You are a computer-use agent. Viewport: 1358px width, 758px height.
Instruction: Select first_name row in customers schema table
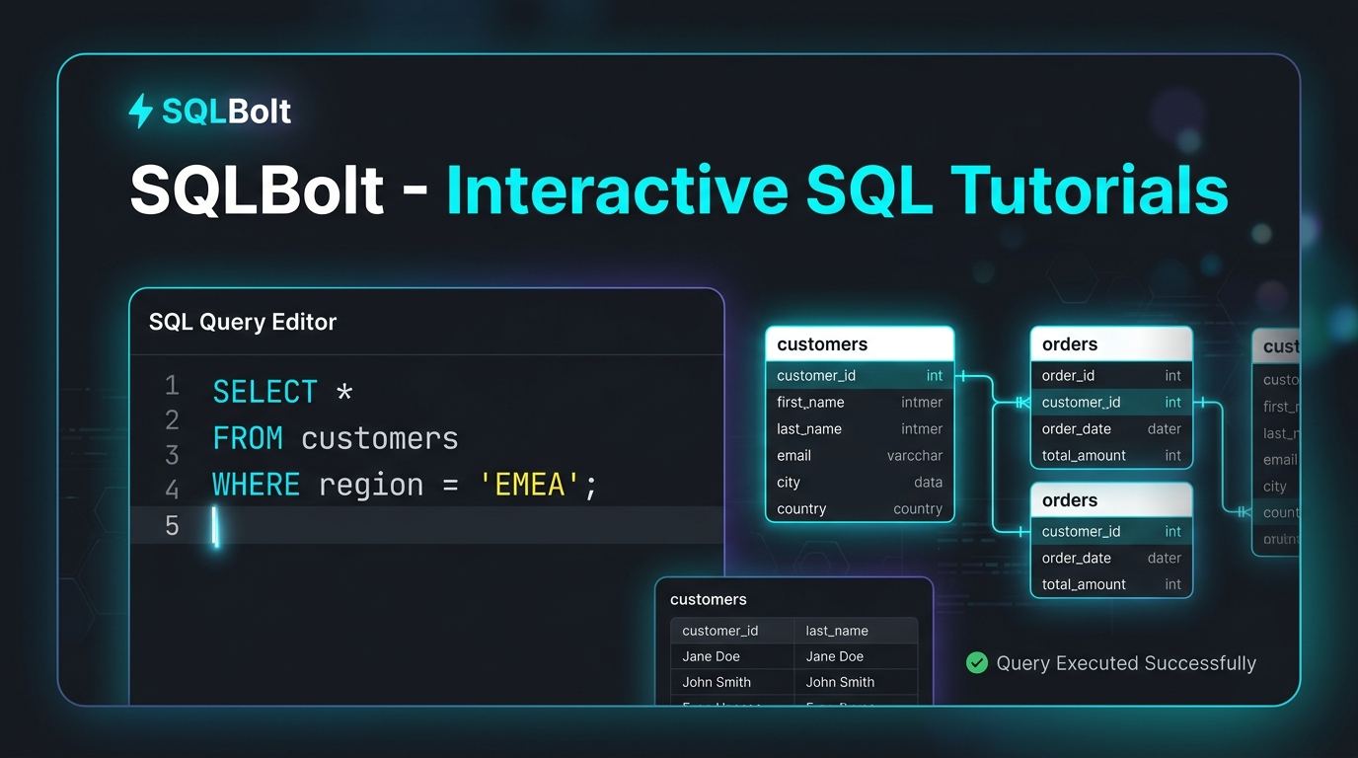click(x=860, y=402)
